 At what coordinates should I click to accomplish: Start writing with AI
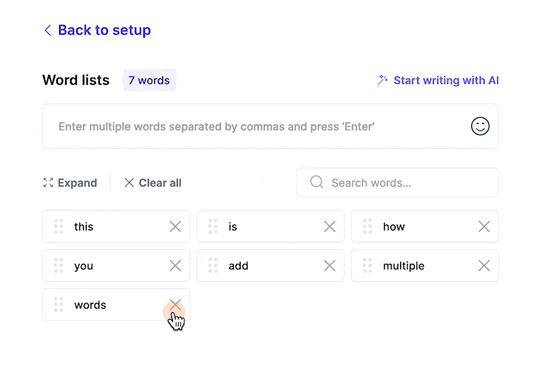point(439,80)
